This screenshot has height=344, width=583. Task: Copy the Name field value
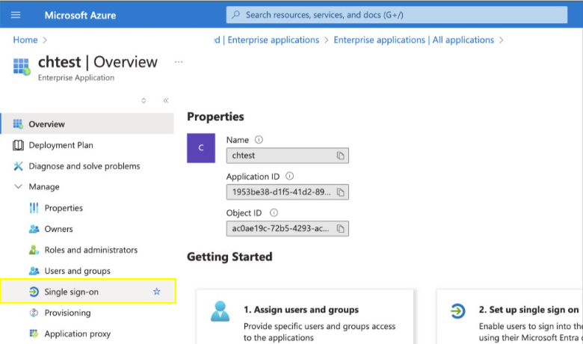[340, 156]
